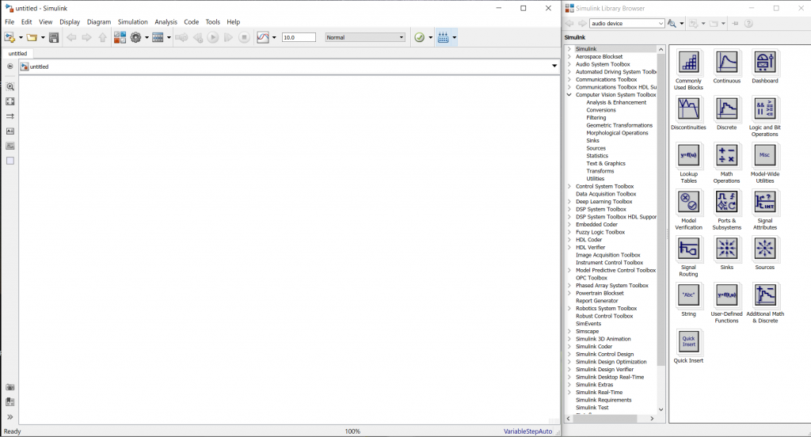The width and height of the screenshot is (811, 437).
Task: Open Model Configuration Parameters gear icon
Action: (136, 37)
